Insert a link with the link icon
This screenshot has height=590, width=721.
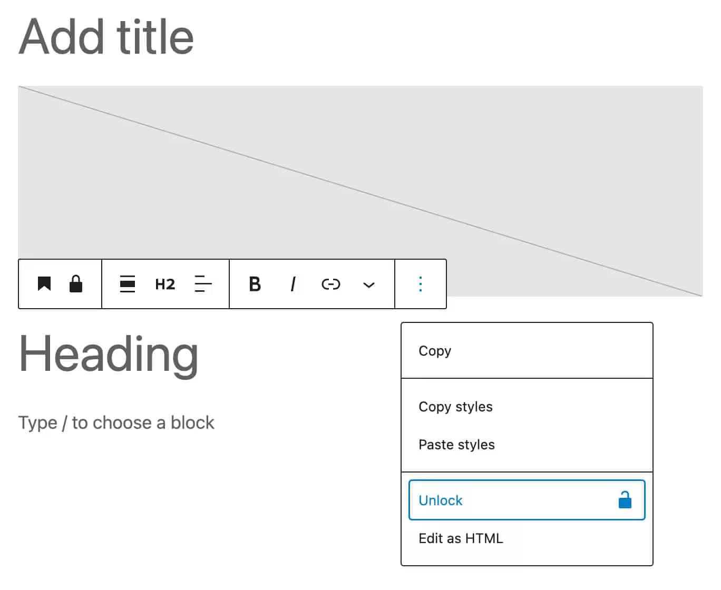coord(331,284)
